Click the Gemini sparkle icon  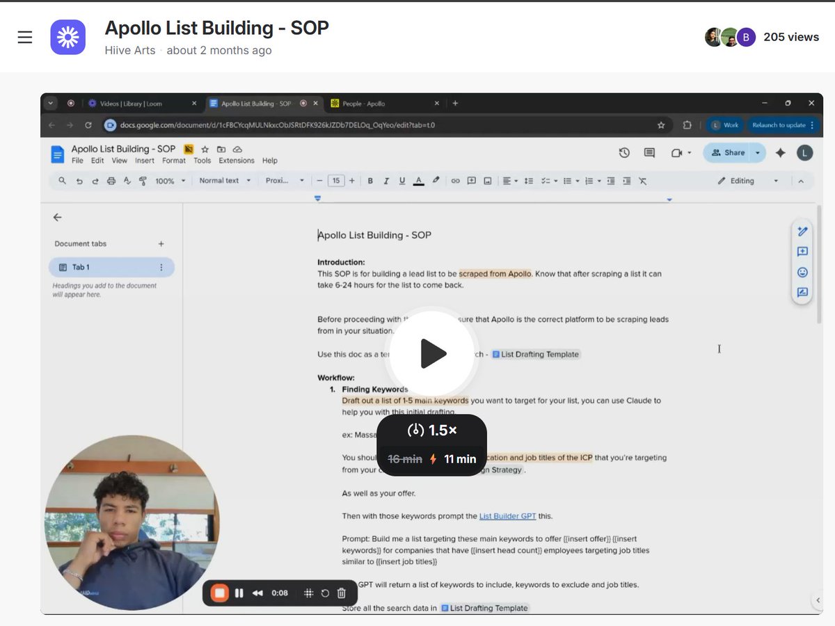pos(781,153)
